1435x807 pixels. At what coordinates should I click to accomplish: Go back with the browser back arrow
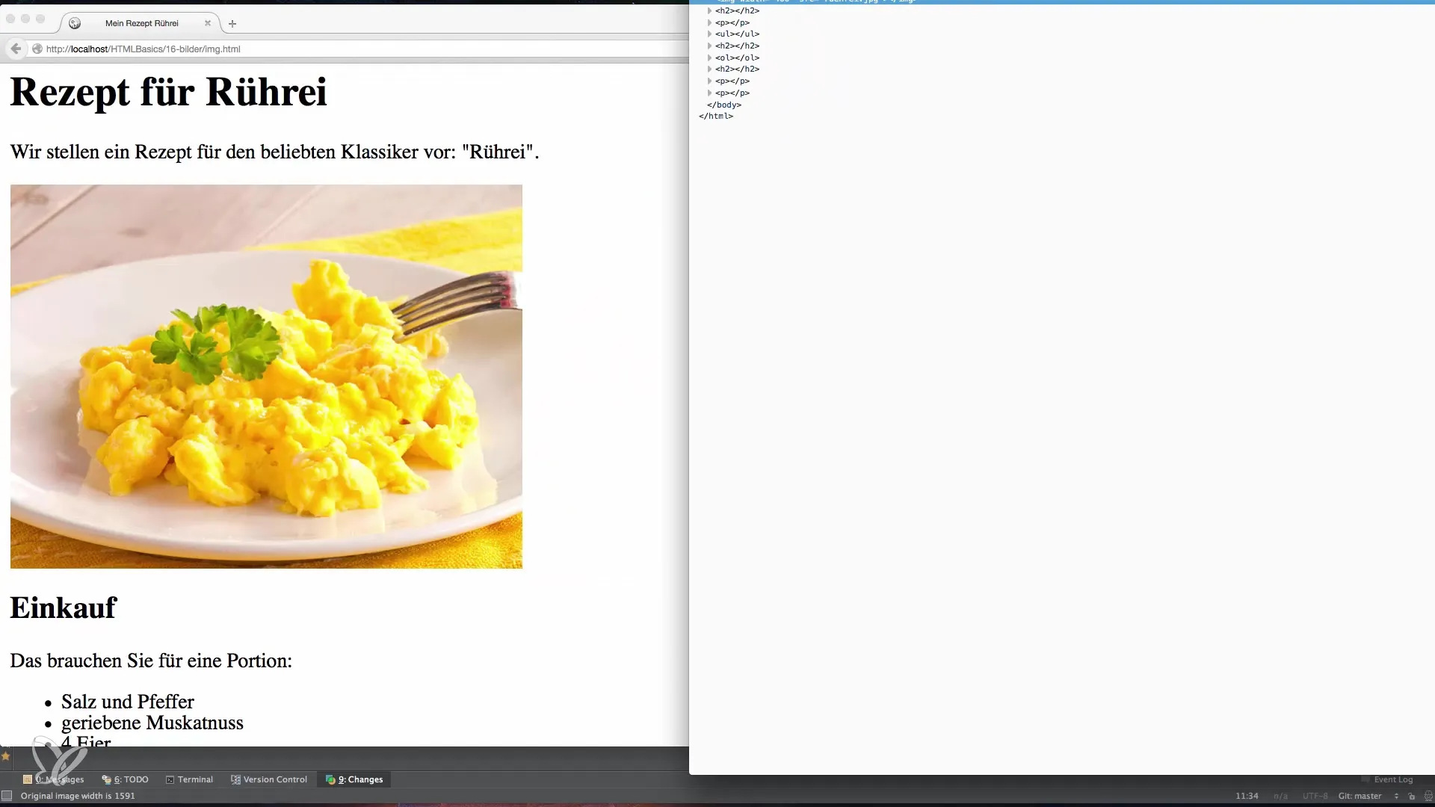pyautogui.click(x=16, y=49)
